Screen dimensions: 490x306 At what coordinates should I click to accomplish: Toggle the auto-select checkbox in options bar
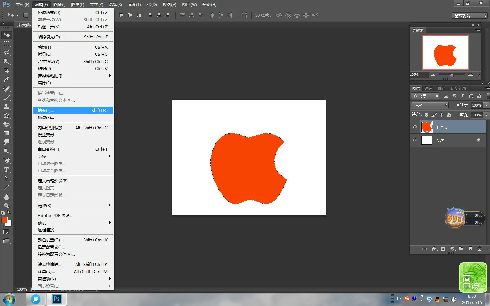click(x=26, y=15)
